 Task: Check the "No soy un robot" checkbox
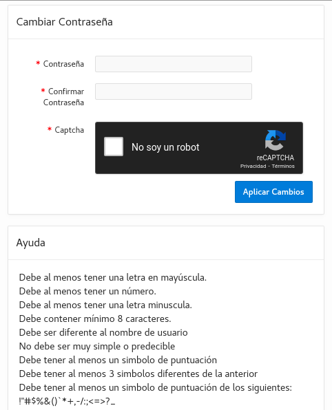pos(114,147)
